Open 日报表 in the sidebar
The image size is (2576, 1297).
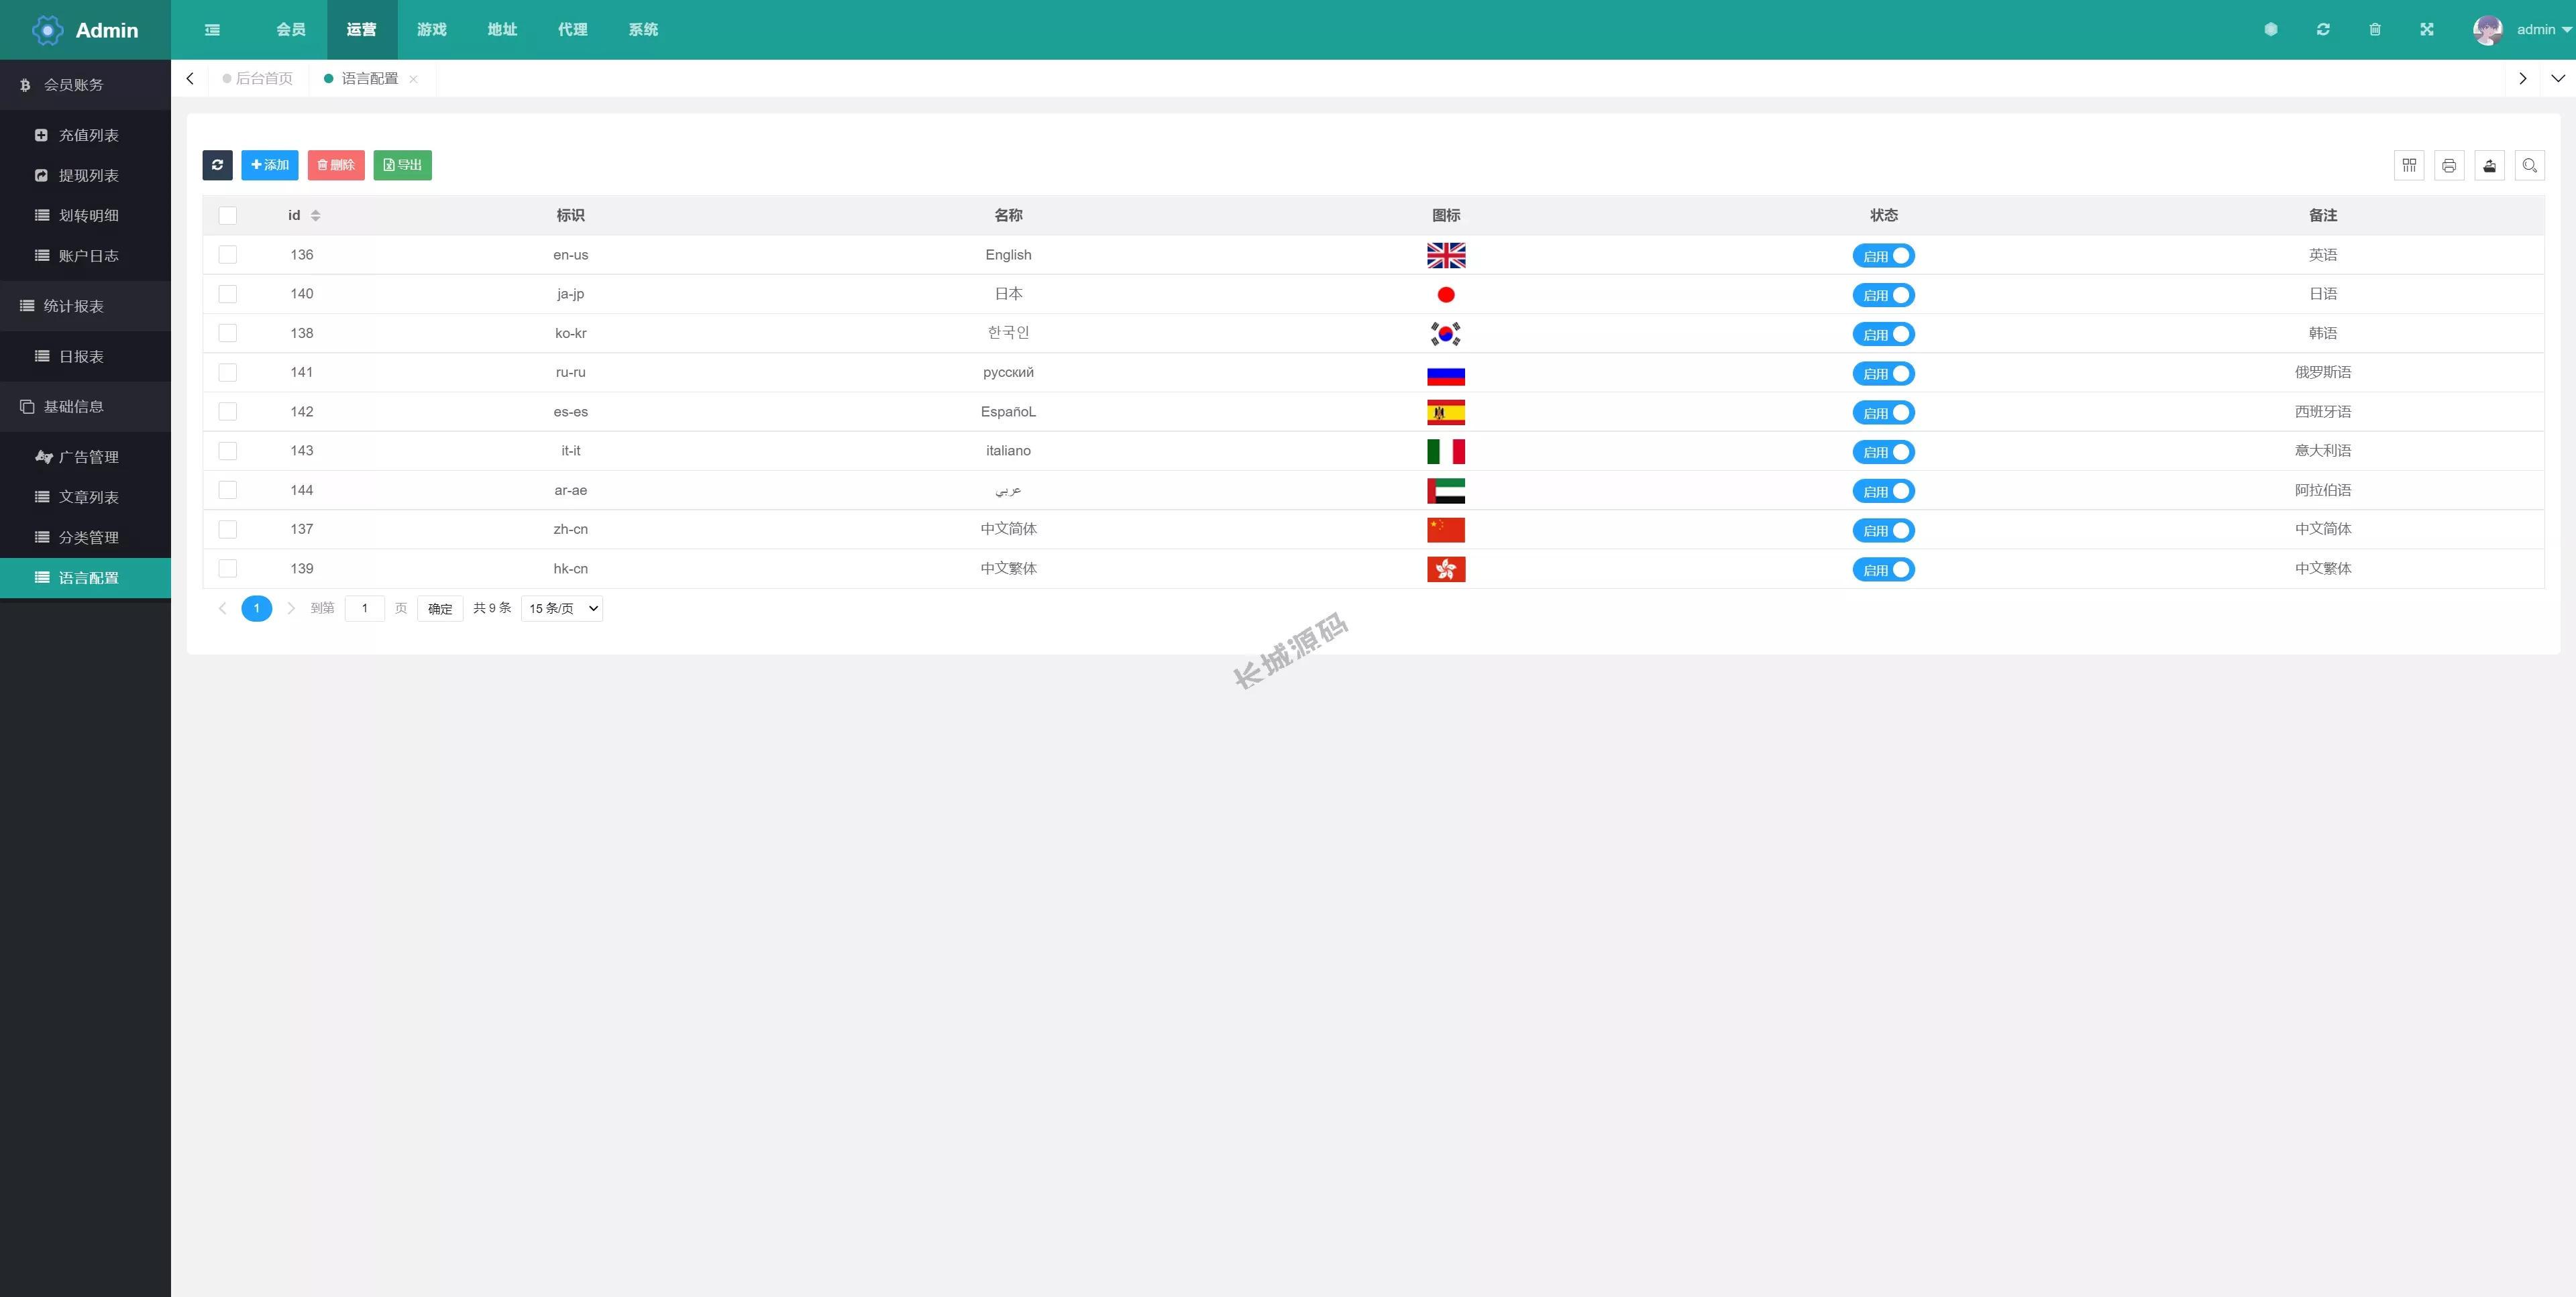85,357
